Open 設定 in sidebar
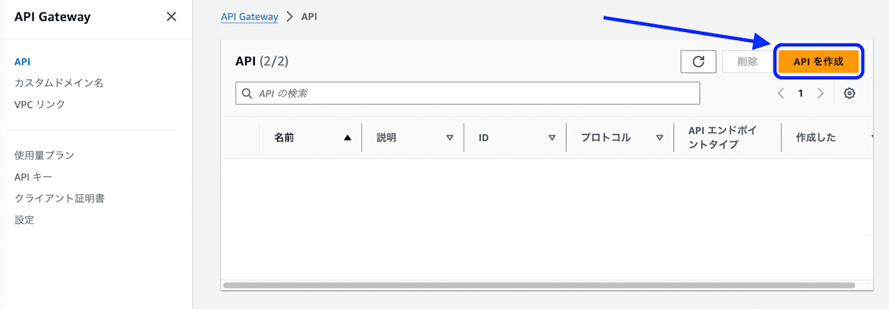Image resolution: width=889 pixels, height=309 pixels. [24, 220]
